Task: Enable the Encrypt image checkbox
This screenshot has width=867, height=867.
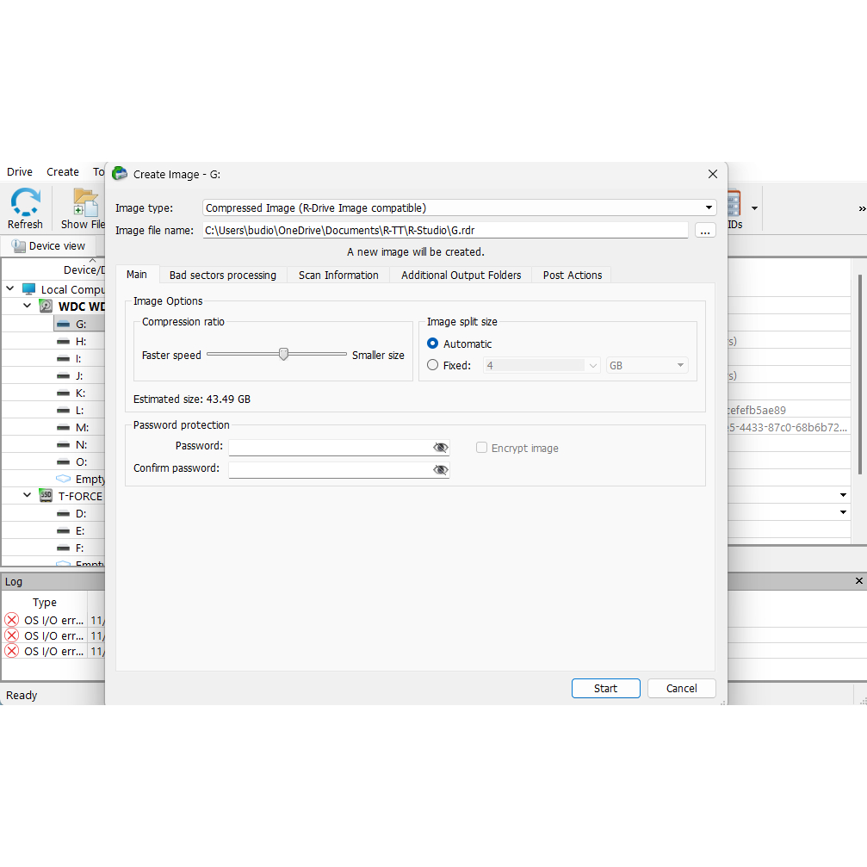Action: (481, 448)
